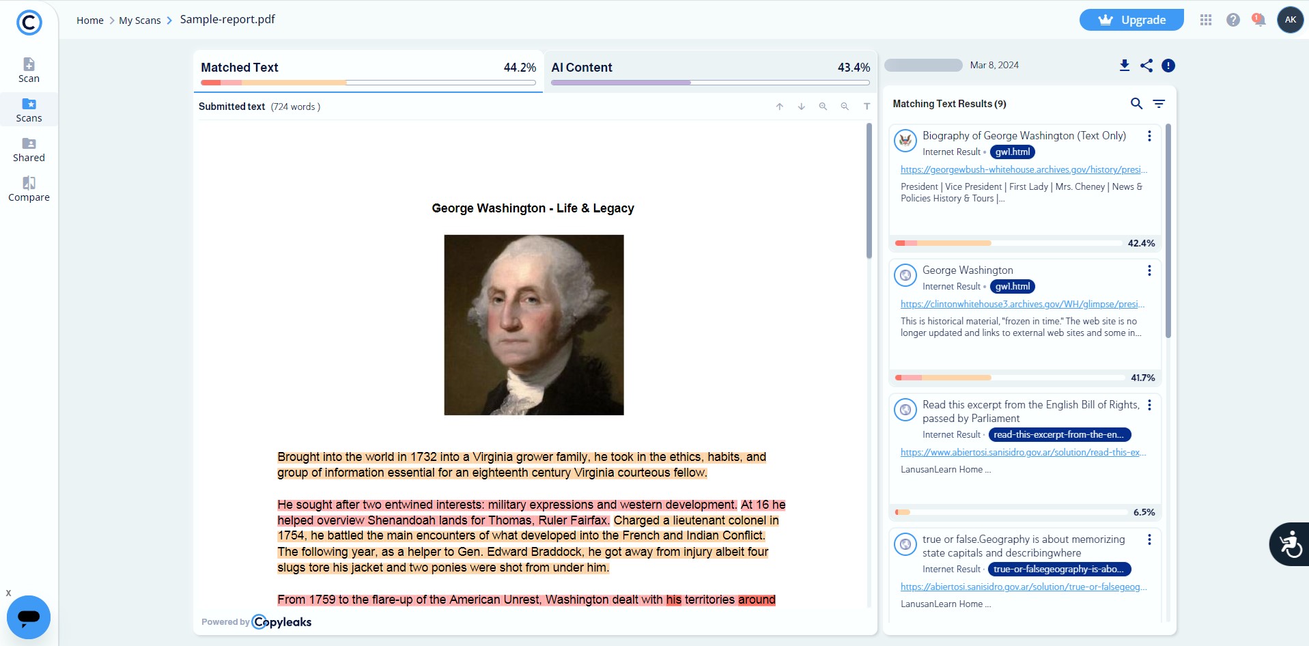1309x646 pixels.
Task: Click the 'Read this excerpt from the English Bill of Rights' title
Action: pos(1031,412)
